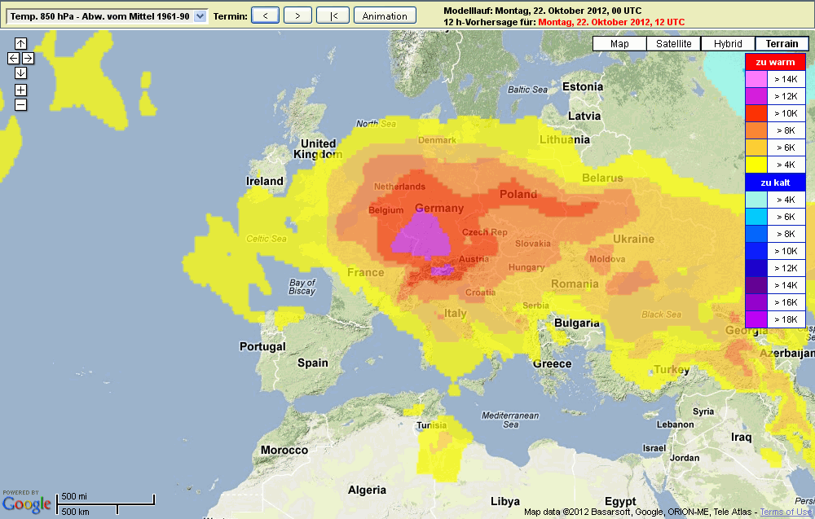Click the warm > 6K light-orange swatch

[756, 147]
